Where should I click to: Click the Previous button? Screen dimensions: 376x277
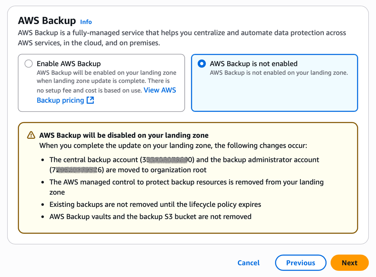(x=300, y=263)
